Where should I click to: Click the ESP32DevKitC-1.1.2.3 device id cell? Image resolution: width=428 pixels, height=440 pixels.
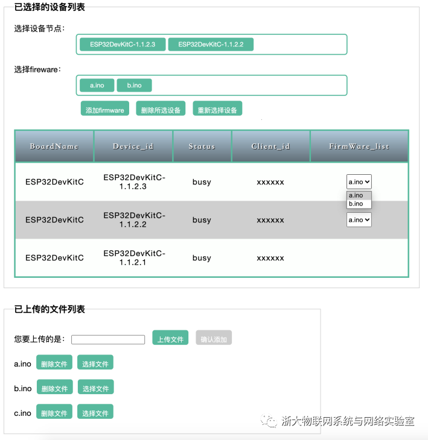click(x=134, y=182)
